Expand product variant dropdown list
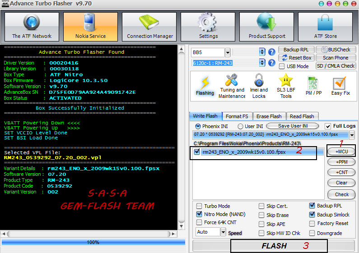This screenshot has width=359, height=253. [352, 135]
